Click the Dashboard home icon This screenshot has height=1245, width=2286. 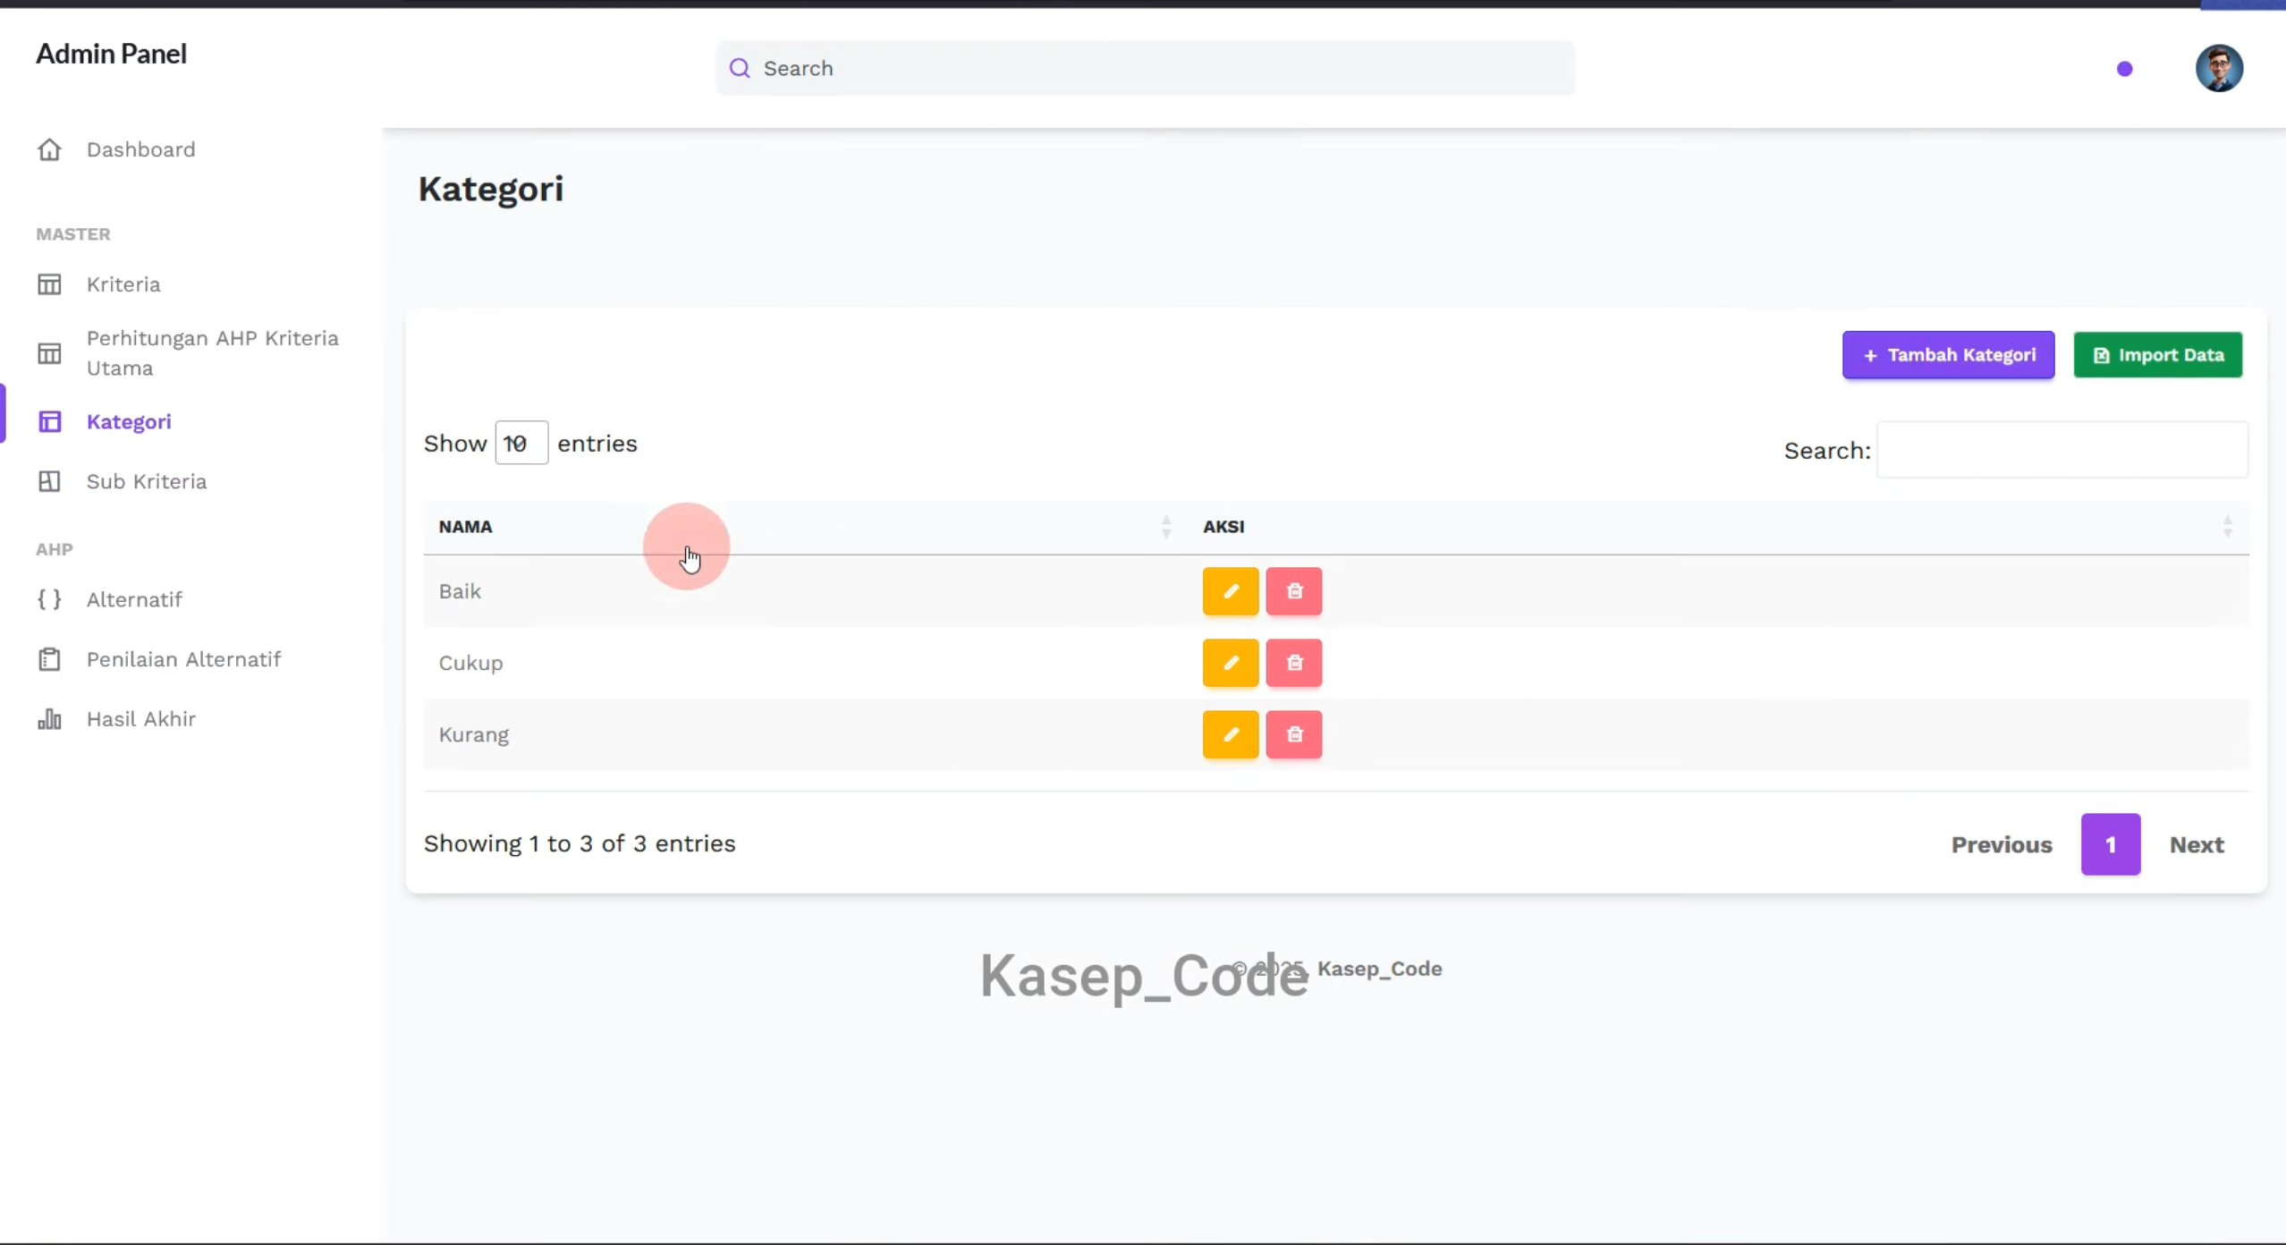49,149
